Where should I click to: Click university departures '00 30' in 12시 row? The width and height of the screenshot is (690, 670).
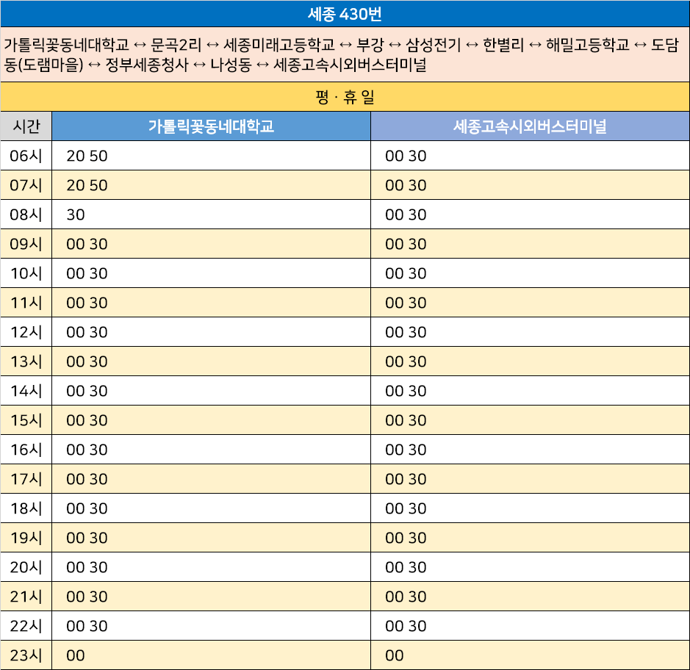(x=87, y=332)
